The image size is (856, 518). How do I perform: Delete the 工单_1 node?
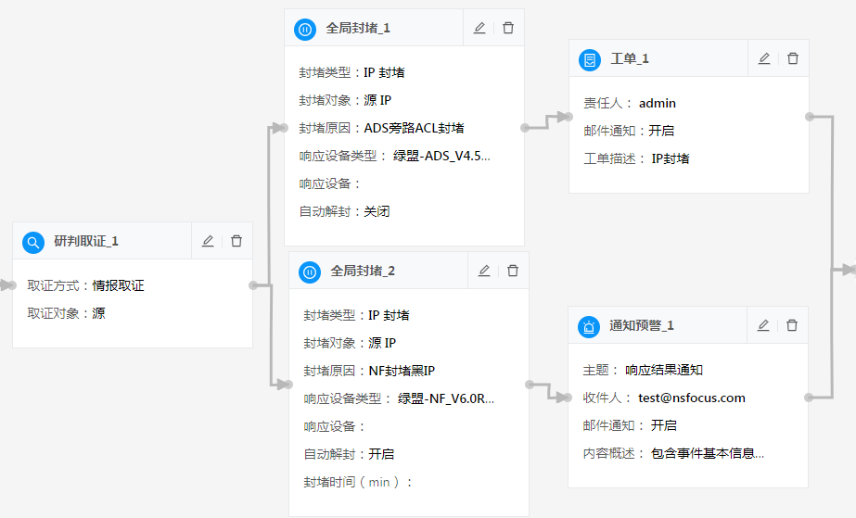click(793, 58)
